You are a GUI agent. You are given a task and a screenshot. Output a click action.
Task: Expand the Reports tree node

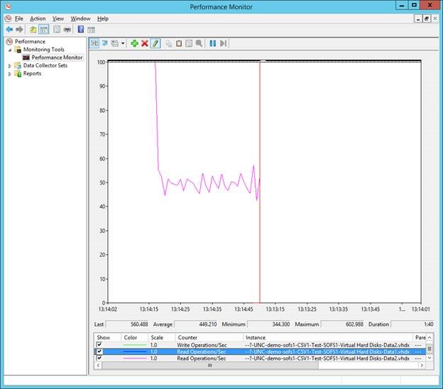click(x=10, y=73)
